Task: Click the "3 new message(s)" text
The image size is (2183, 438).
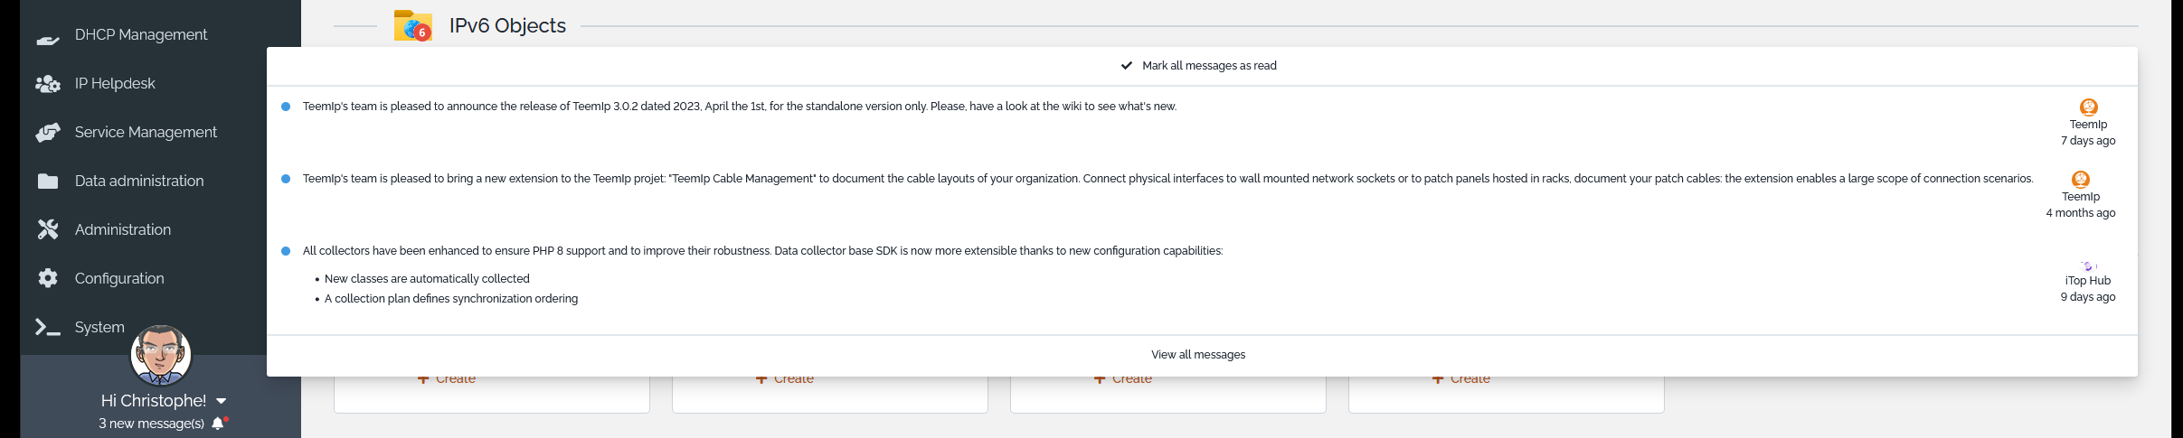Action: click(151, 424)
